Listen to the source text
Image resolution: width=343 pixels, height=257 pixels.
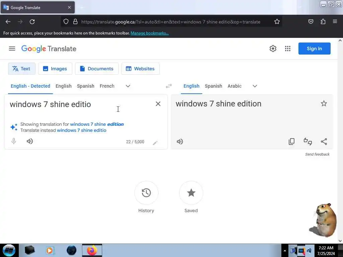pos(30,141)
